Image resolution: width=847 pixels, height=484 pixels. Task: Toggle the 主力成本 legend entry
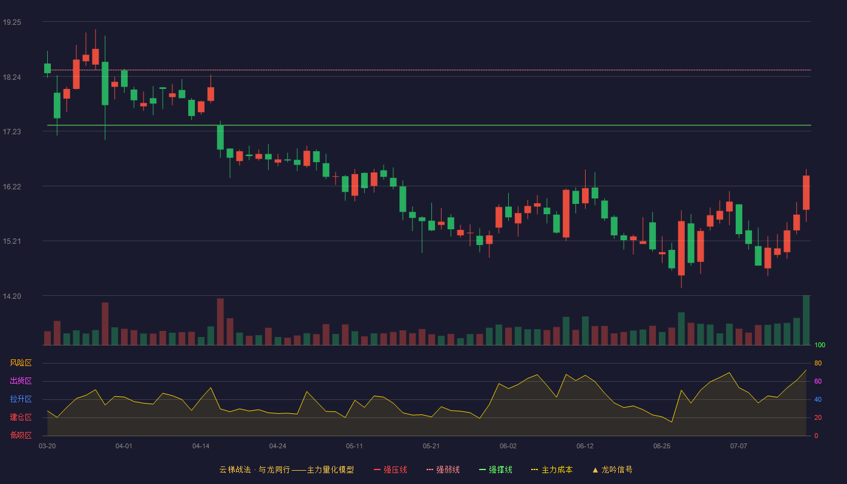coord(552,469)
